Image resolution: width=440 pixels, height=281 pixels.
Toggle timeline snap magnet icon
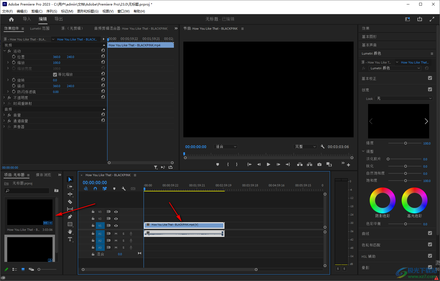tap(95, 189)
